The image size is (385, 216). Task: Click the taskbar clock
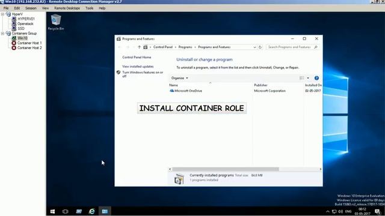click(362, 211)
